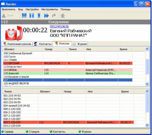Screen dimensions: 152x135
Task: Click the single blue bar toolbar icon
Action: coord(39,15)
